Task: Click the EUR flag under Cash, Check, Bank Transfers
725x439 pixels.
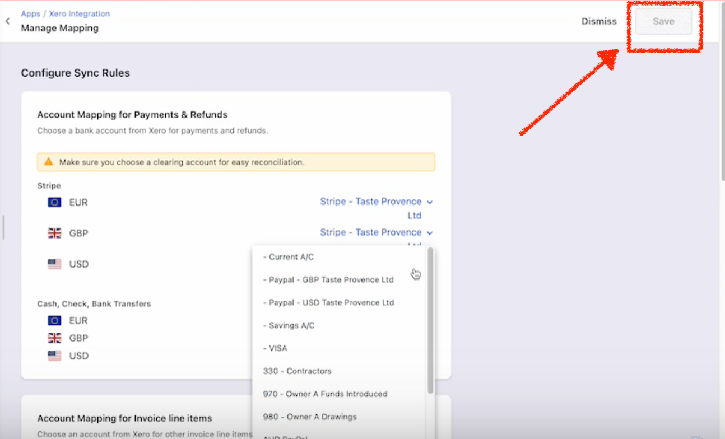Action: click(53, 320)
